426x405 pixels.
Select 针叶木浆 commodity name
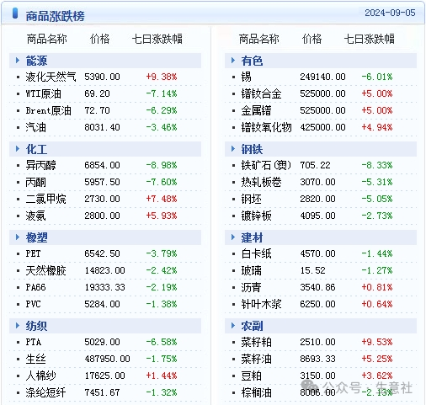click(261, 304)
